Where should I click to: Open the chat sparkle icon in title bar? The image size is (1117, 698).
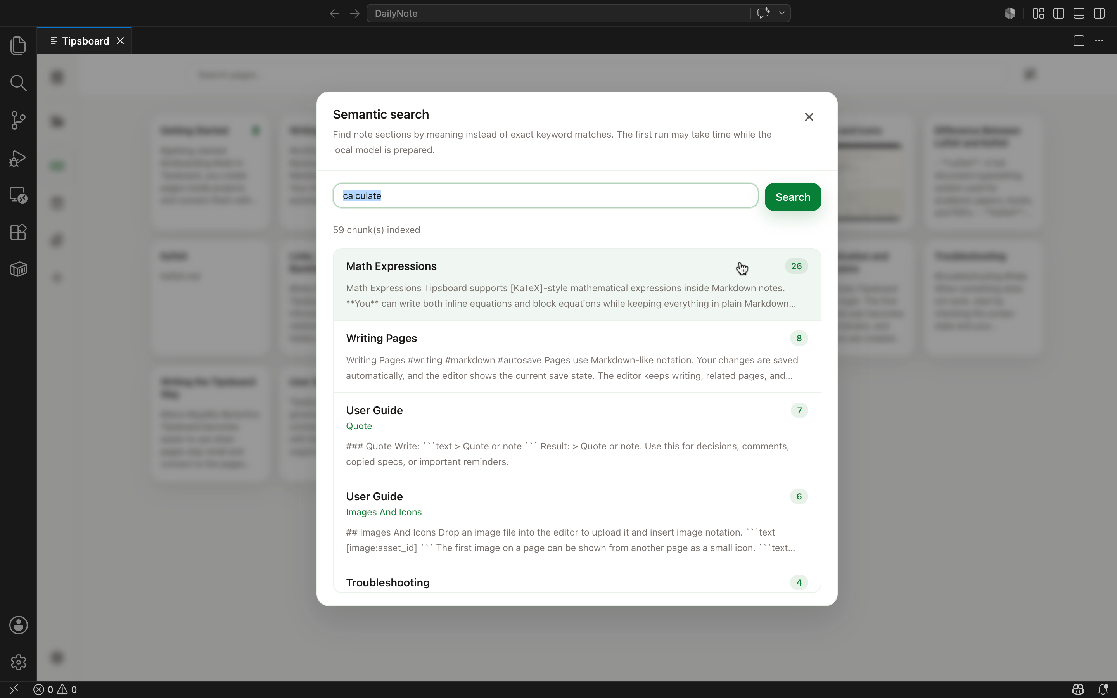point(763,13)
